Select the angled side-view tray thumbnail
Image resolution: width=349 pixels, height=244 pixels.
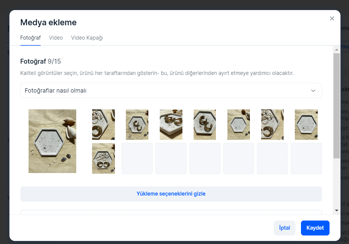pyautogui.click(x=171, y=125)
